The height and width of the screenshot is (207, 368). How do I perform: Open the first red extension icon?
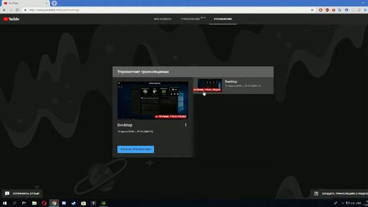[321, 10]
